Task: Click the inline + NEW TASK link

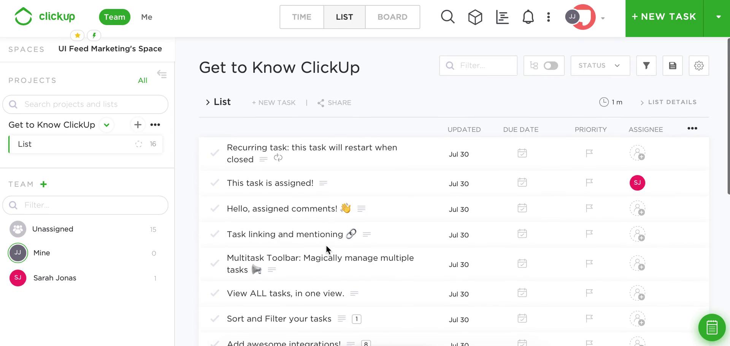Action: (274, 103)
